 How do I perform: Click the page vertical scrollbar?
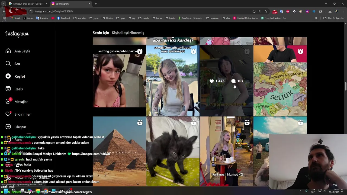345,87
